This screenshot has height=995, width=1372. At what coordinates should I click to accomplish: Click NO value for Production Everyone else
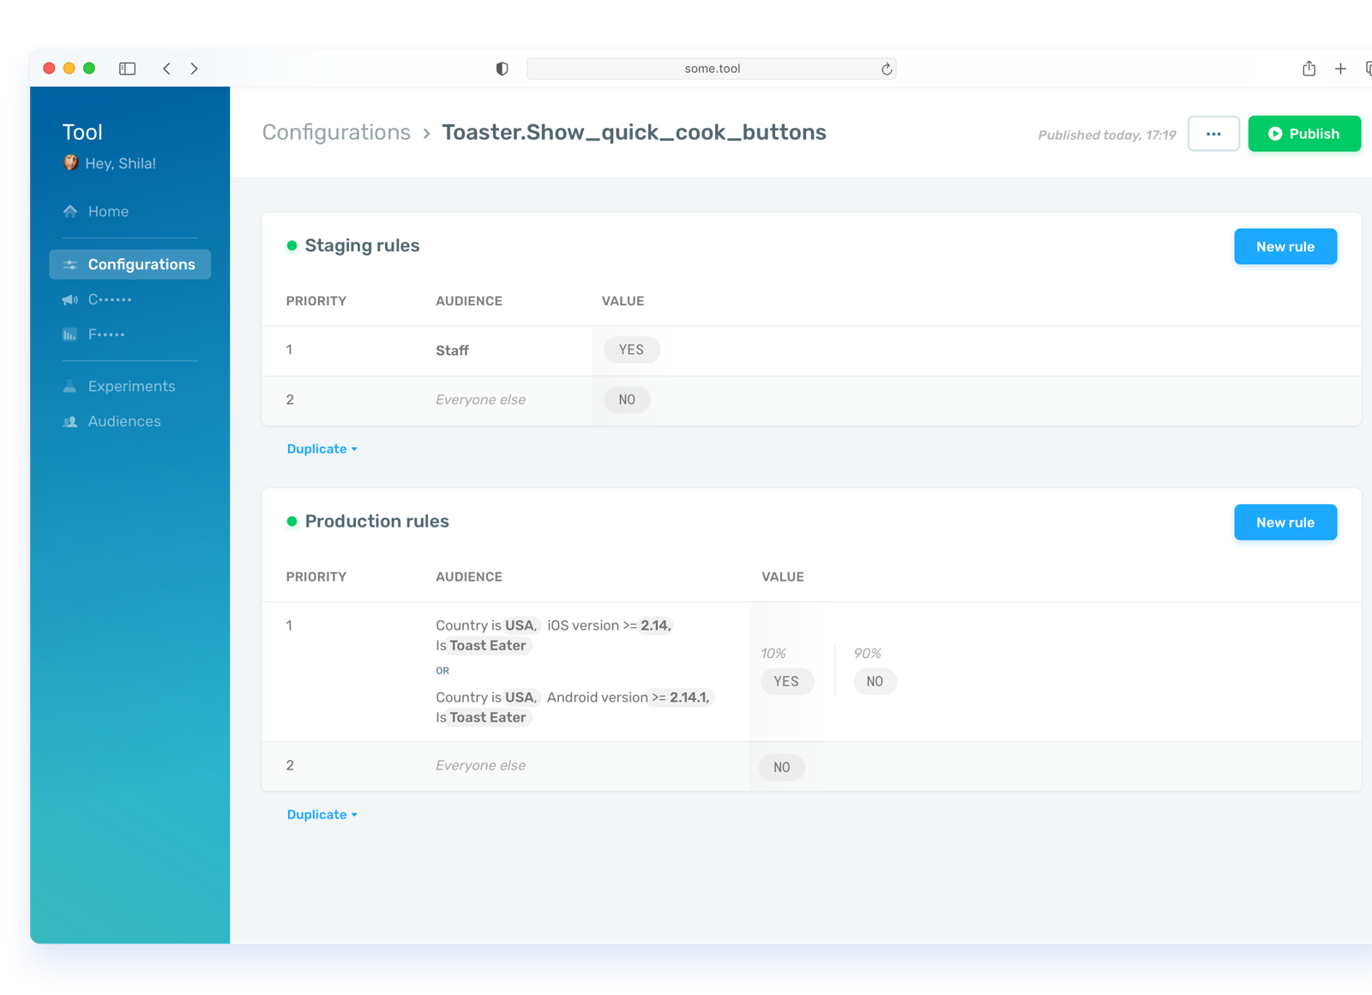(x=781, y=767)
